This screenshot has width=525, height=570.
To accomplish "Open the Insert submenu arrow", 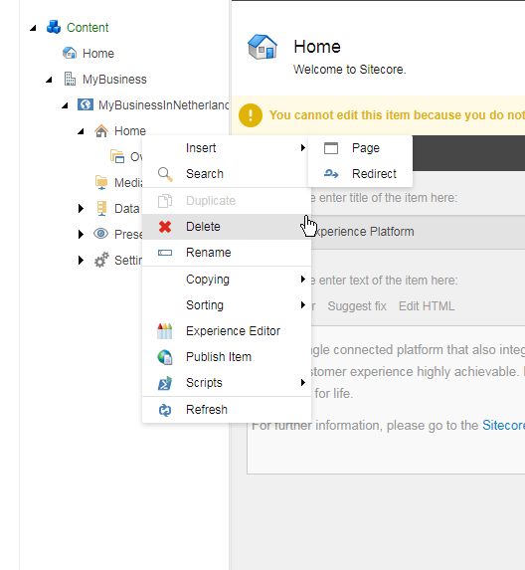I will pyautogui.click(x=302, y=147).
